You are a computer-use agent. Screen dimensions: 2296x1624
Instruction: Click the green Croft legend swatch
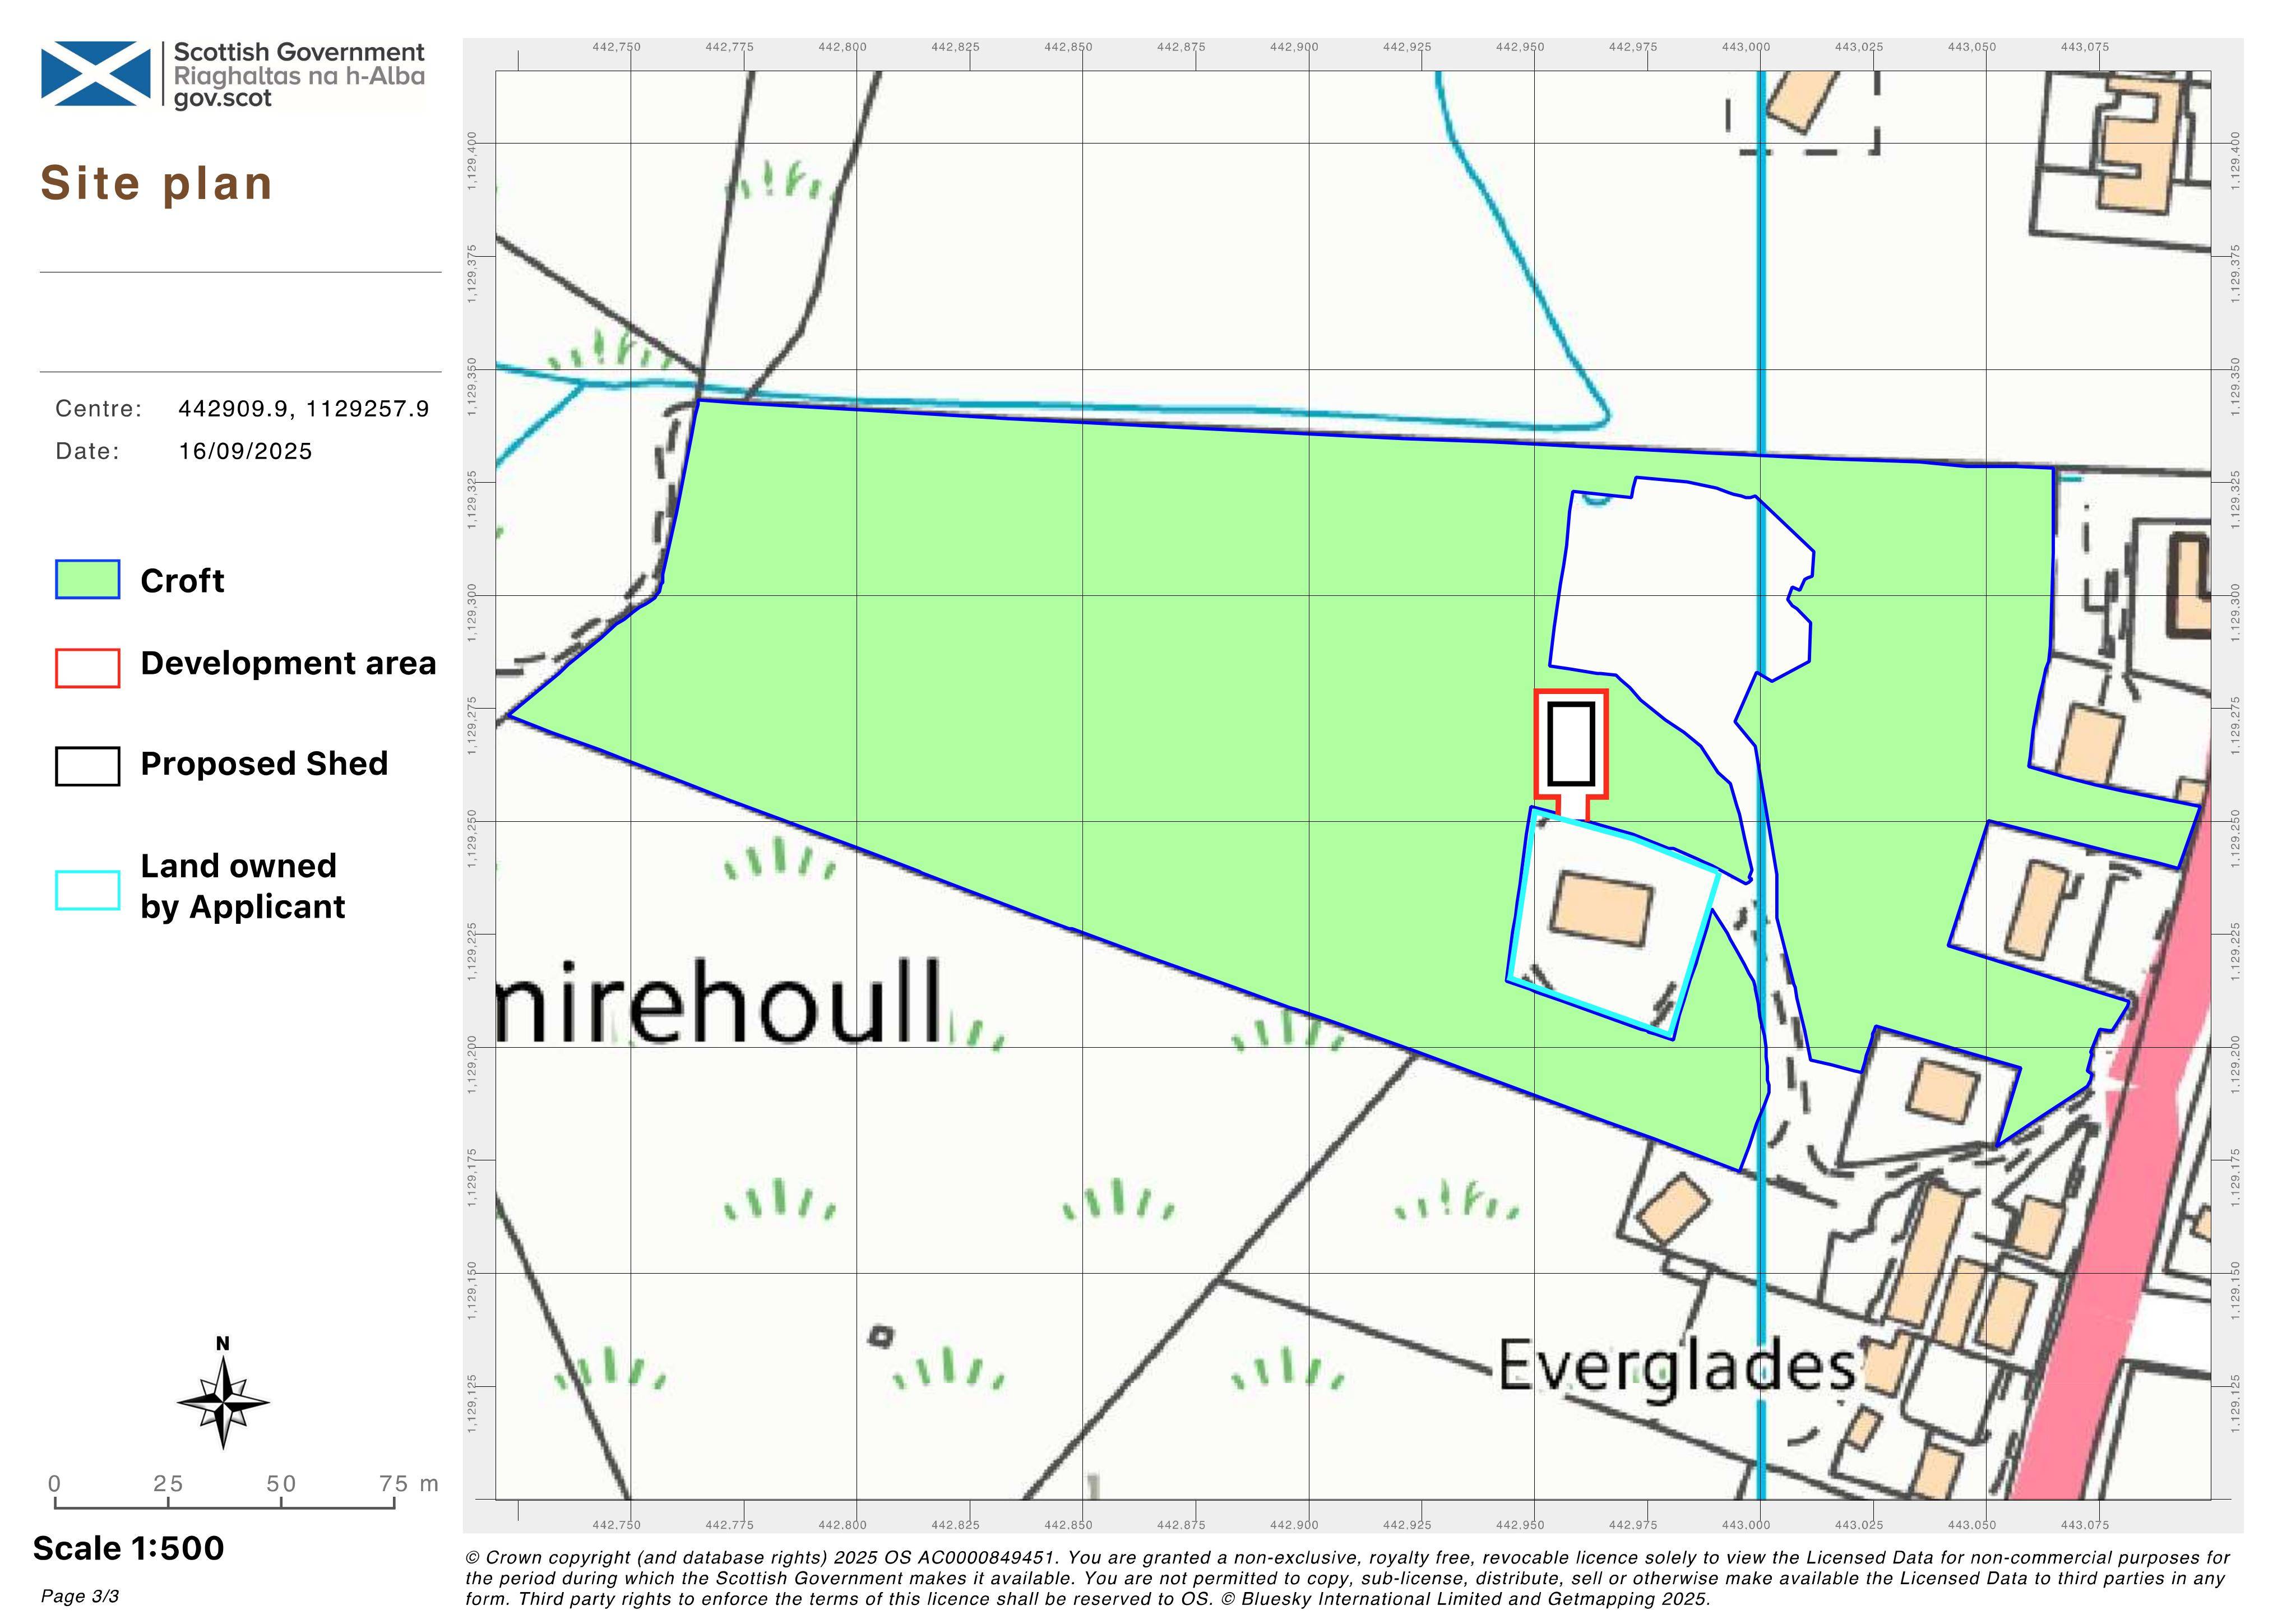click(x=88, y=579)
